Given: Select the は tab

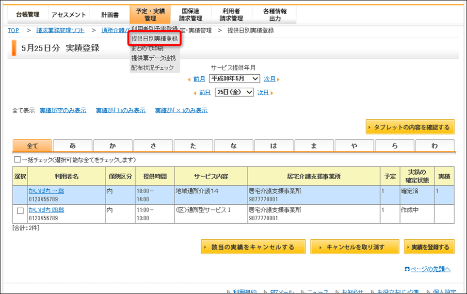Looking at the screenshot, I should coord(274,146).
